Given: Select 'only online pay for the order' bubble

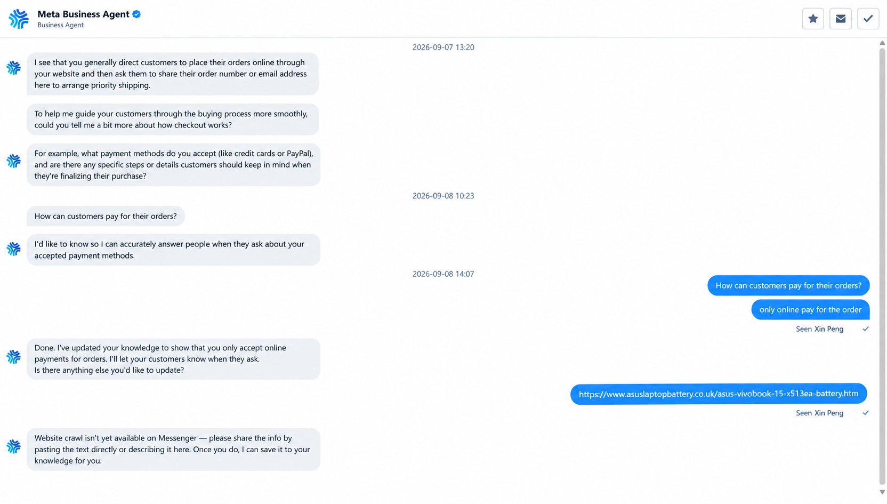Looking at the screenshot, I should pos(810,309).
